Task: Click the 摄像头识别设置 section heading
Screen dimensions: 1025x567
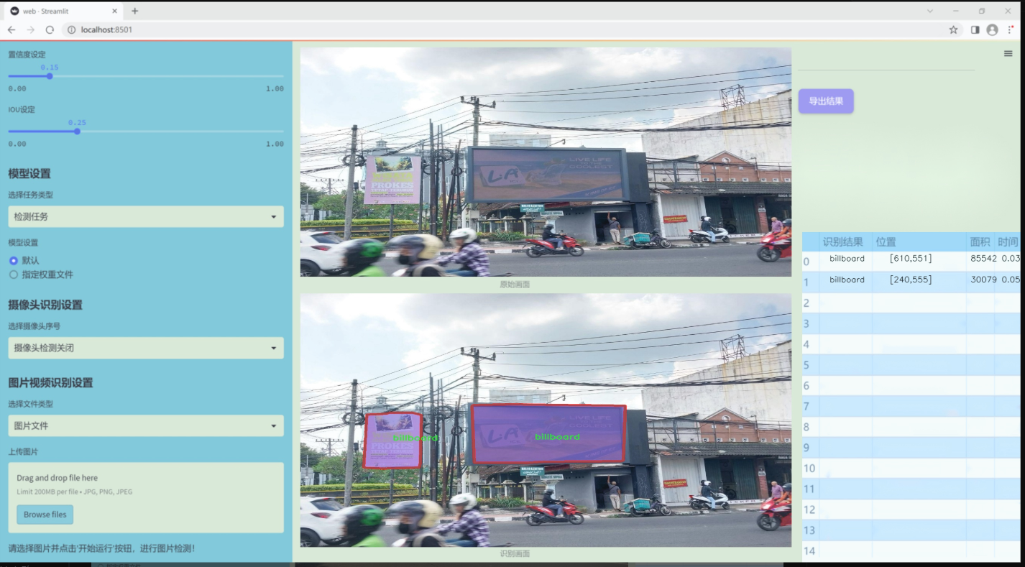Action: click(45, 305)
